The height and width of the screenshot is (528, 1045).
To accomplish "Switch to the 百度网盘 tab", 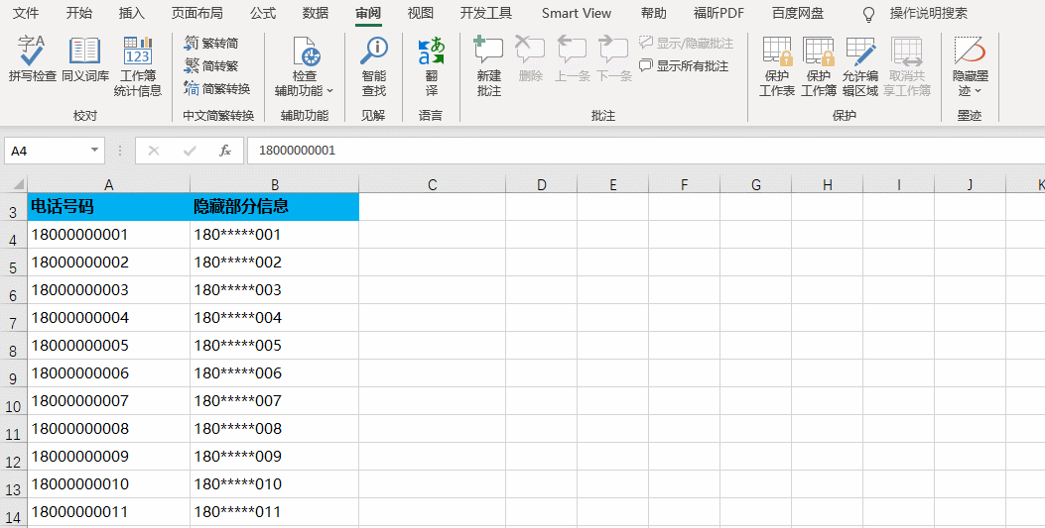I will [798, 13].
